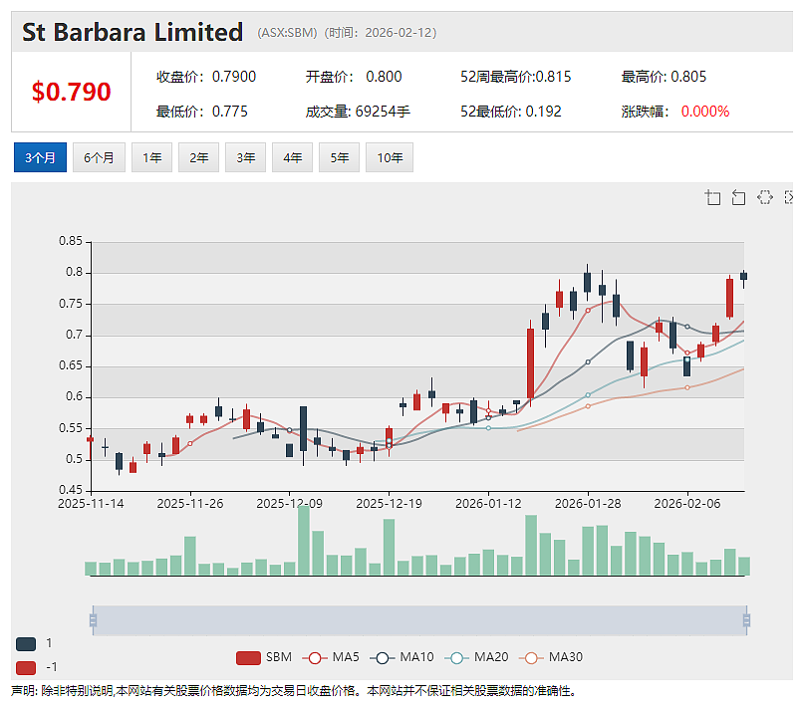Grab the left handle of zoom slider

point(93,620)
